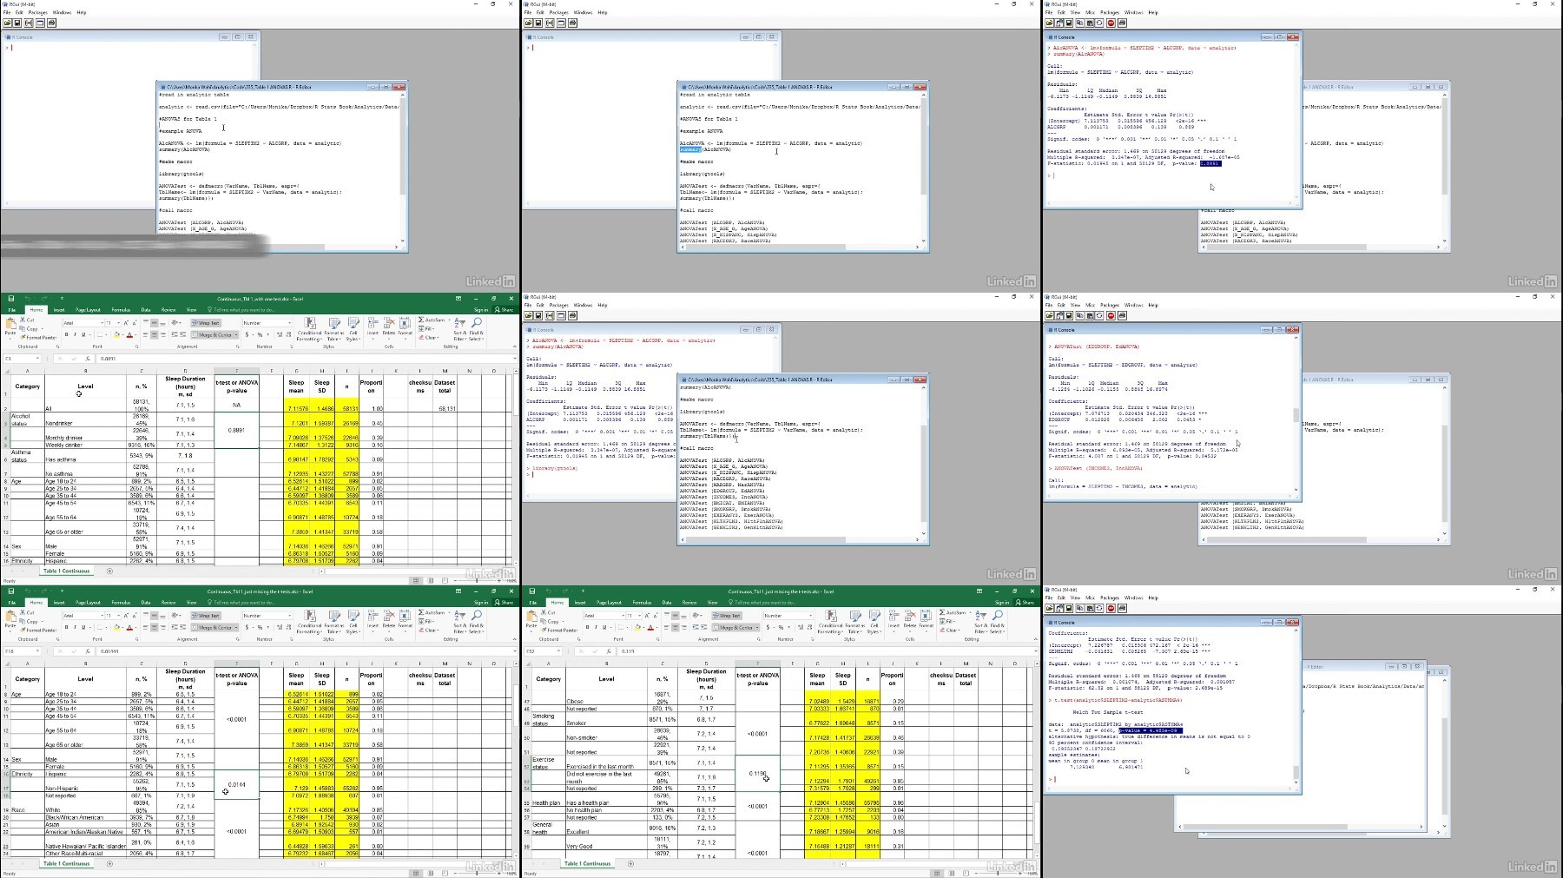The height and width of the screenshot is (878, 1563).
Task: Click Fill color bucket in the Excel showing cell F52
Action: [638, 627]
